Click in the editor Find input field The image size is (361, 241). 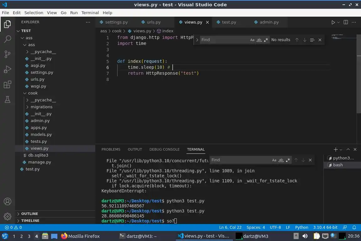coord(224,40)
